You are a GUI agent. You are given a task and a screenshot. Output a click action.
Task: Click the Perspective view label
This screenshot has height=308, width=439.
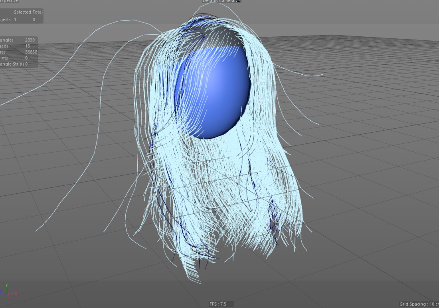click(x=9, y=1)
